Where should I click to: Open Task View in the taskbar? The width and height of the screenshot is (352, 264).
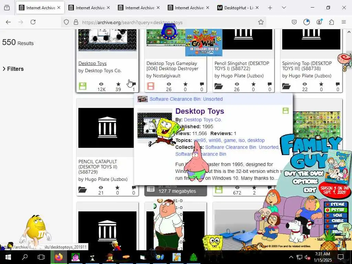[x=41, y=257]
